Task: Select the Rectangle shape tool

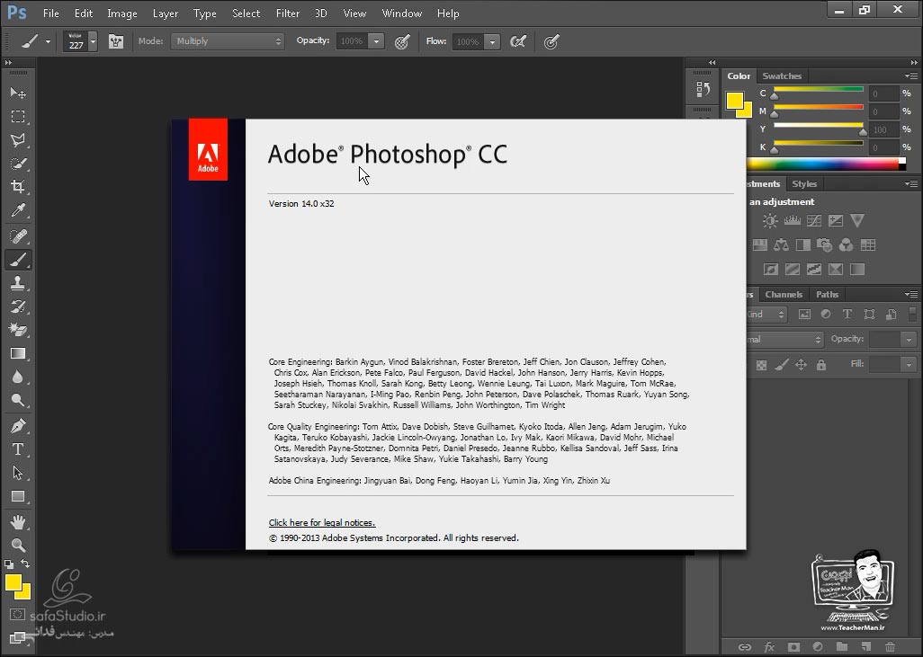Action: [x=18, y=496]
